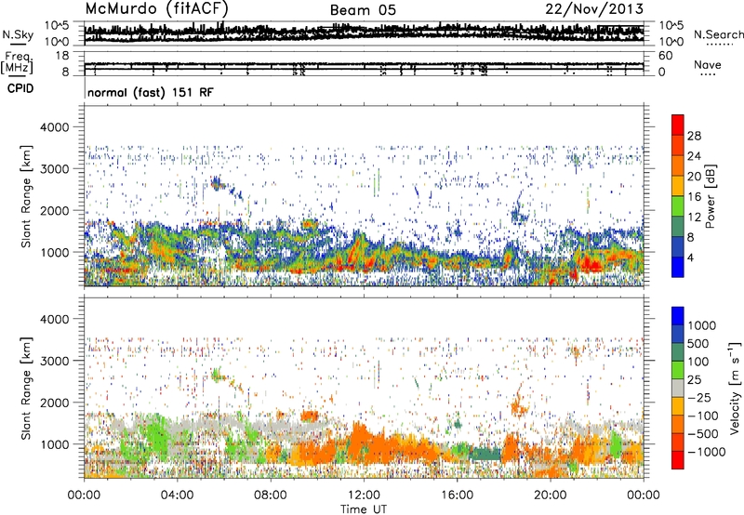744x515 pixels.
Task: Click the blue top swatch of Velocity colorbar
Action: (678, 316)
